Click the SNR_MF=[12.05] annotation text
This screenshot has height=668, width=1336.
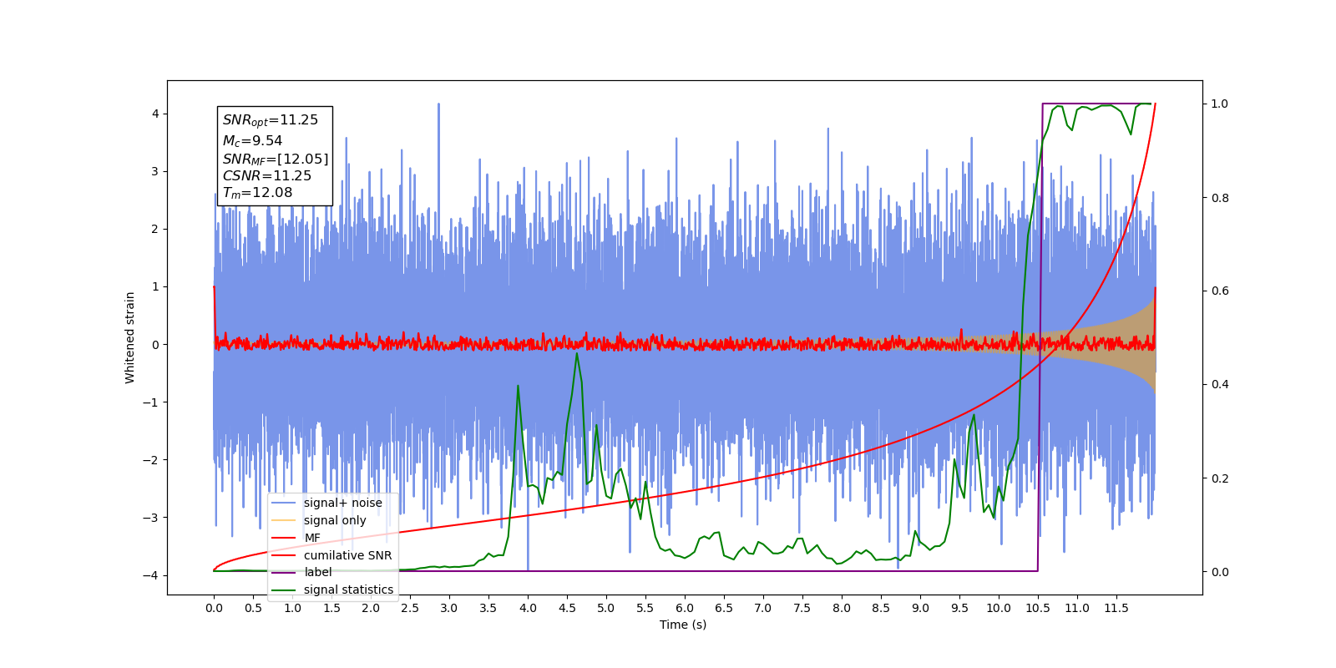click(276, 159)
